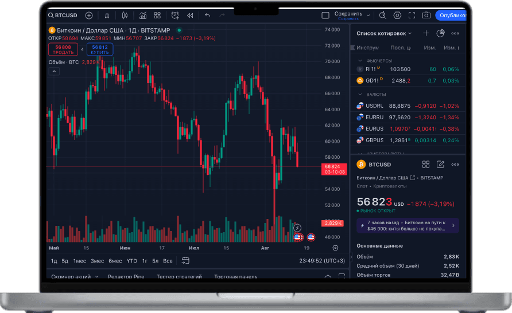This screenshot has height=313, width=512.
Task: Sort the watchlist by the Посл. цена column
Action: click(x=401, y=48)
